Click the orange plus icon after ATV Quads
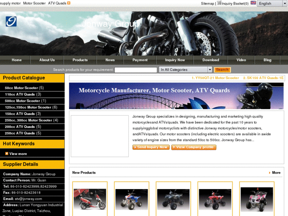Image resolution: width=288 pixels, height=216 pixels. point(69,3)
